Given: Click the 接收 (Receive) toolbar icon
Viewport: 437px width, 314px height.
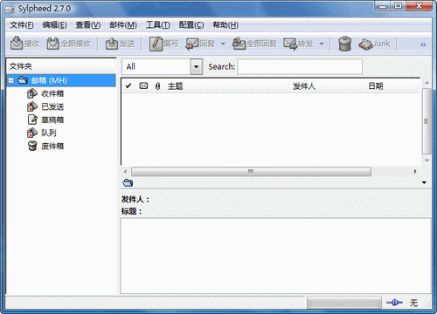Looking at the screenshot, I should (x=17, y=44).
